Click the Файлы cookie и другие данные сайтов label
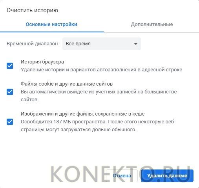199x188 pixels. click(x=67, y=84)
